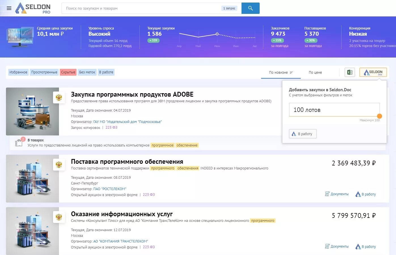The height and width of the screenshot is (255, 396).
Task: Click the green 30% badge
Action: (x=311, y=41)
